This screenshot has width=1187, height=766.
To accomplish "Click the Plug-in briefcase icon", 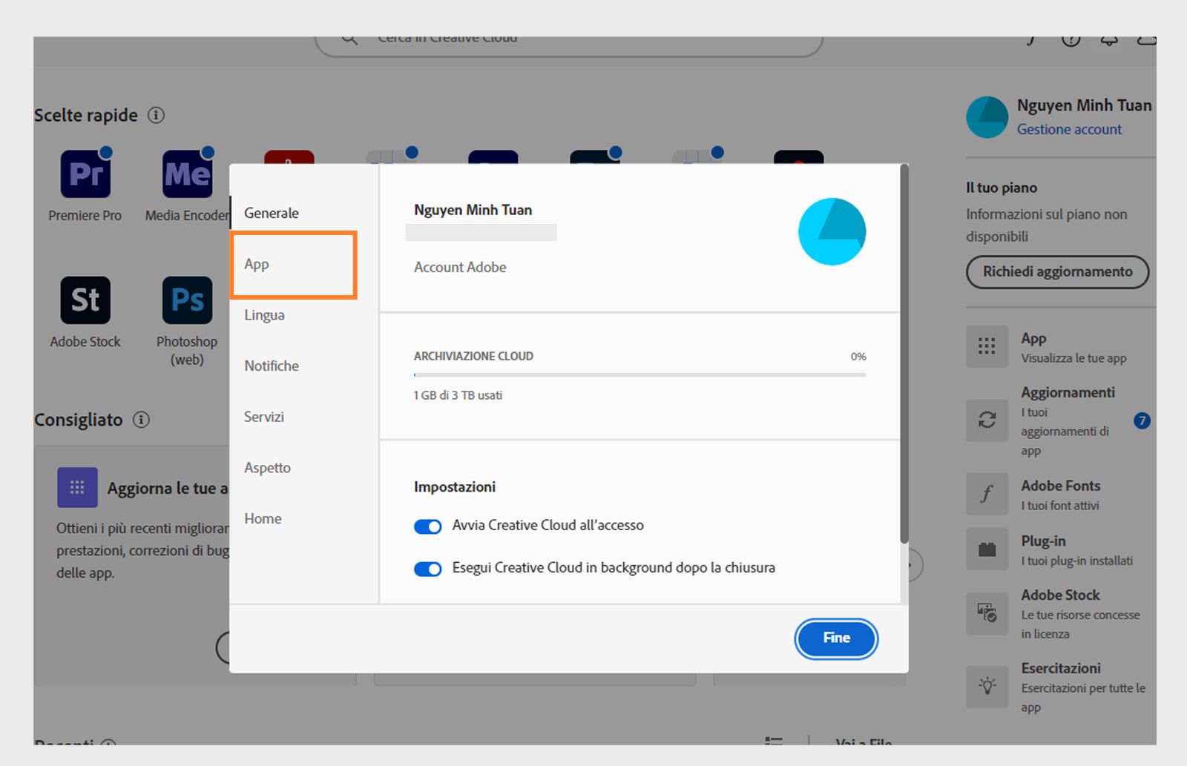I will pos(987,549).
